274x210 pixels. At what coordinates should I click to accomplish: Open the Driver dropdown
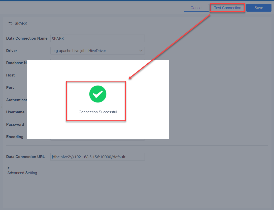(x=97, y=50)
